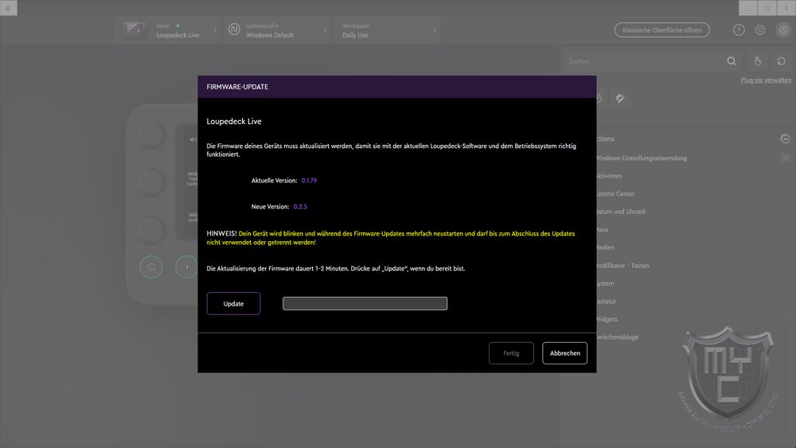Collapse the actions list minus icon

[785, 138]
